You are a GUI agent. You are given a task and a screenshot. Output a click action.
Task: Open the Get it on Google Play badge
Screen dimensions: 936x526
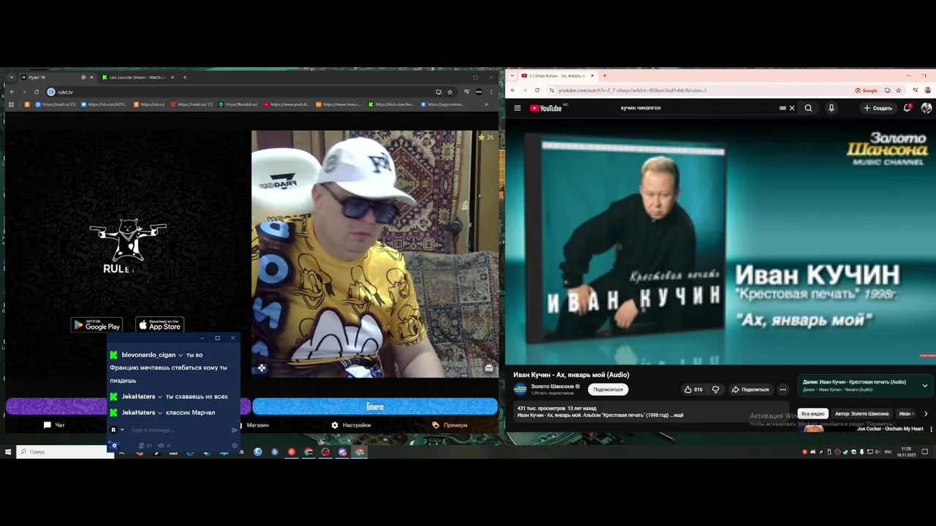(97, 325)
